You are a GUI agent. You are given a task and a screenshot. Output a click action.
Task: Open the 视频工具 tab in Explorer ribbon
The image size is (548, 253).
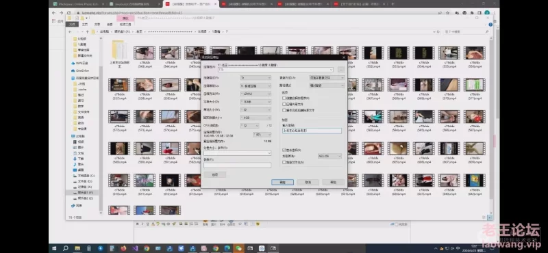coord(125,25)
